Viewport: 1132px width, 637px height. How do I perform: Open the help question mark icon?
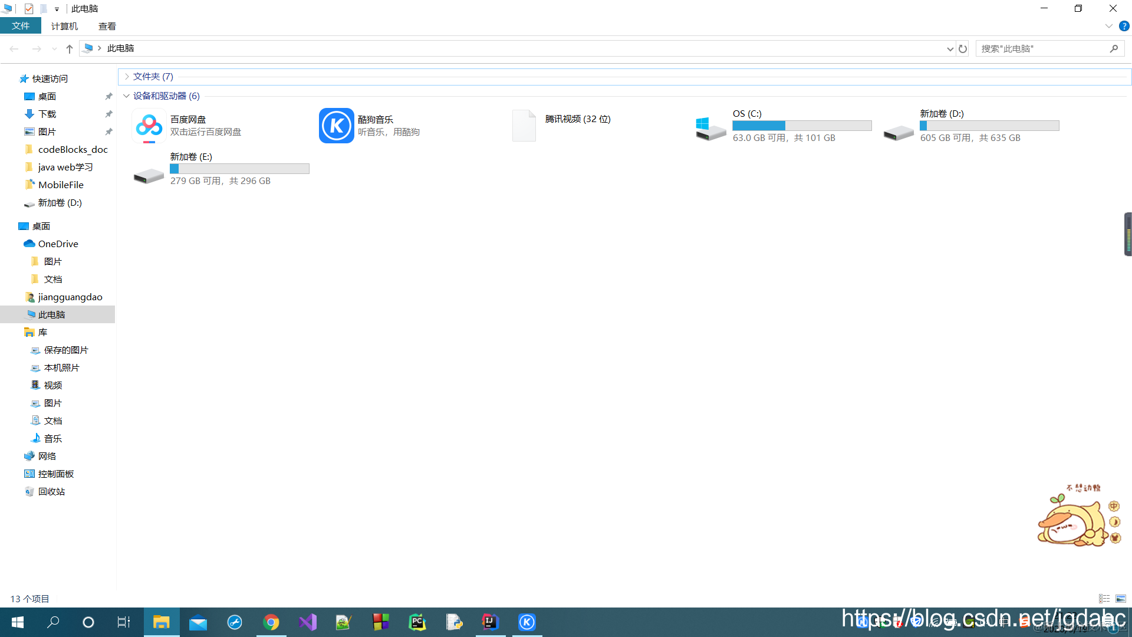coord(1124,26)
